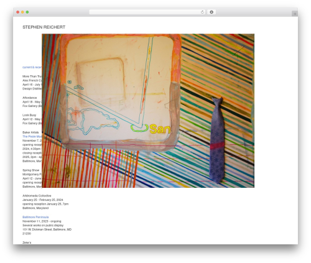The height and width of the screenshot is (263, 311).
Task: Click the 'Baker Artists' text
Action: click(x=30, y=132)
